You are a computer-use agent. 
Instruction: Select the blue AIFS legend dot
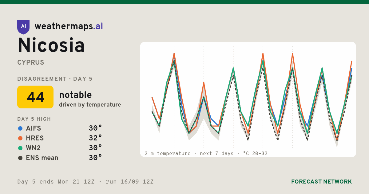point(20,128)
